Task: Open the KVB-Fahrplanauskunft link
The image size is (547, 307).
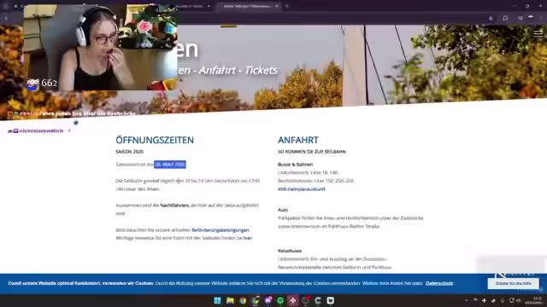Action: click(302, 189)
